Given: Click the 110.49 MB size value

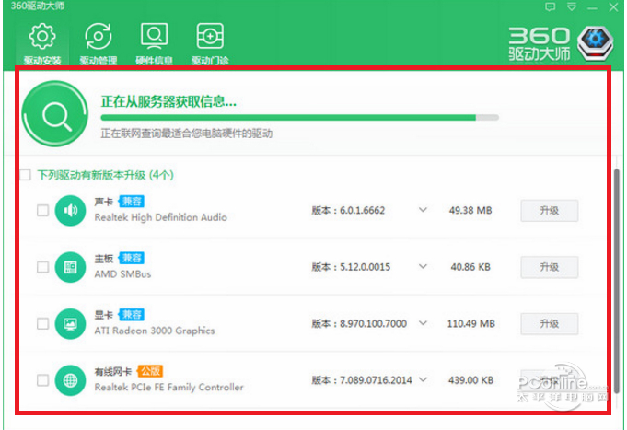Looking at the screenshot, I should point(471,323).
